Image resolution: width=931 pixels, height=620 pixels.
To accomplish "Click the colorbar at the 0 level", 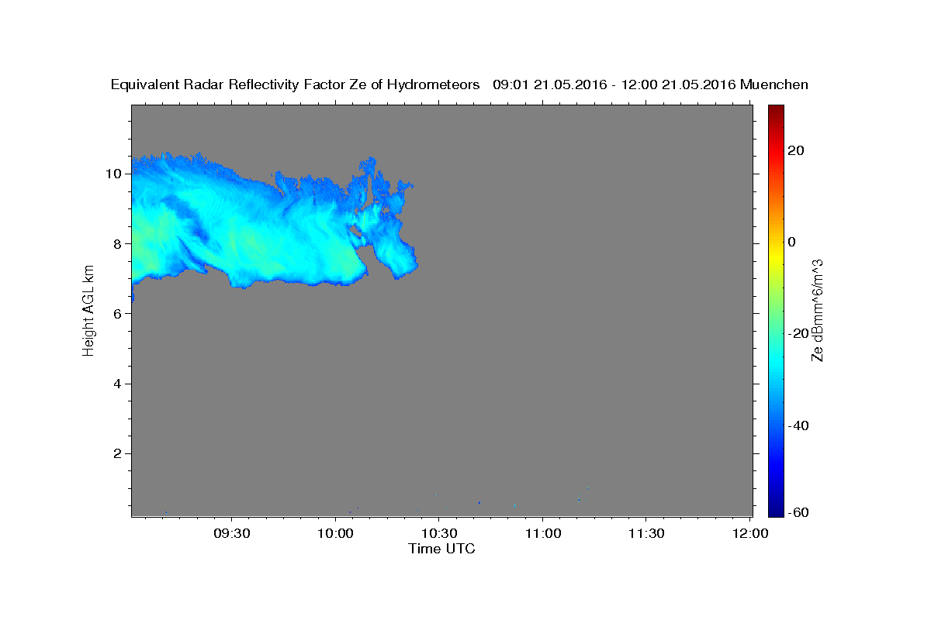I will [776, 242].
